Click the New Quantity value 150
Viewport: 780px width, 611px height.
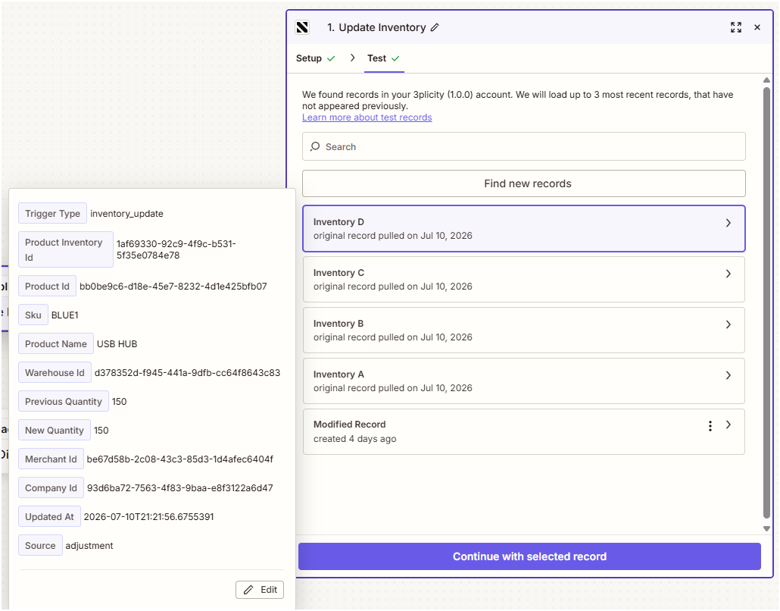[101, 431]
